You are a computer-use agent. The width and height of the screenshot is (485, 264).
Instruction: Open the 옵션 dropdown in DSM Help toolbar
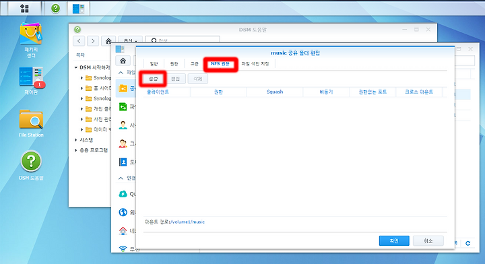coord(130,40)
